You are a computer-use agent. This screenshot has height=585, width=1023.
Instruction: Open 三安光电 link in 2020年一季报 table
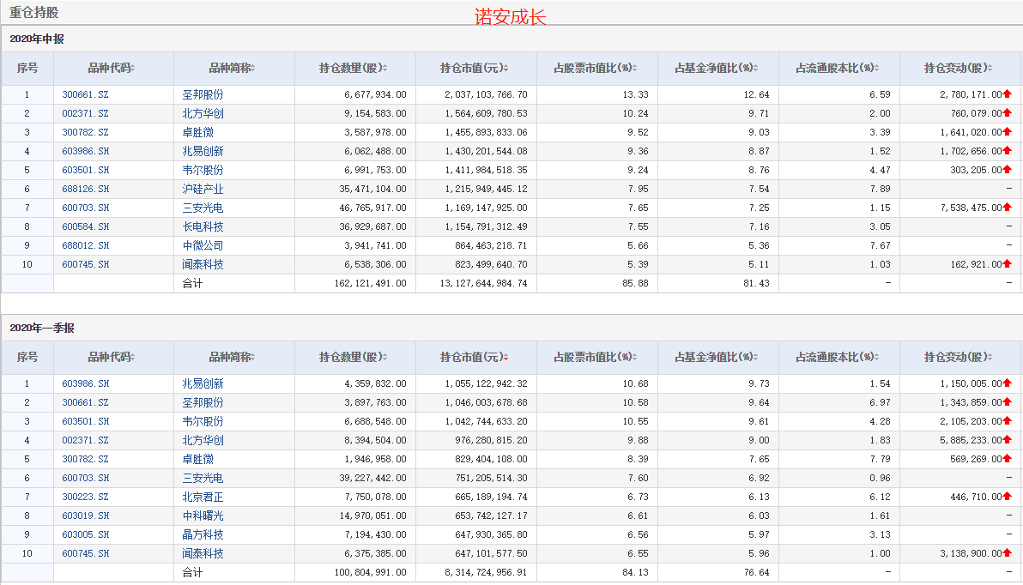point(203,478)
